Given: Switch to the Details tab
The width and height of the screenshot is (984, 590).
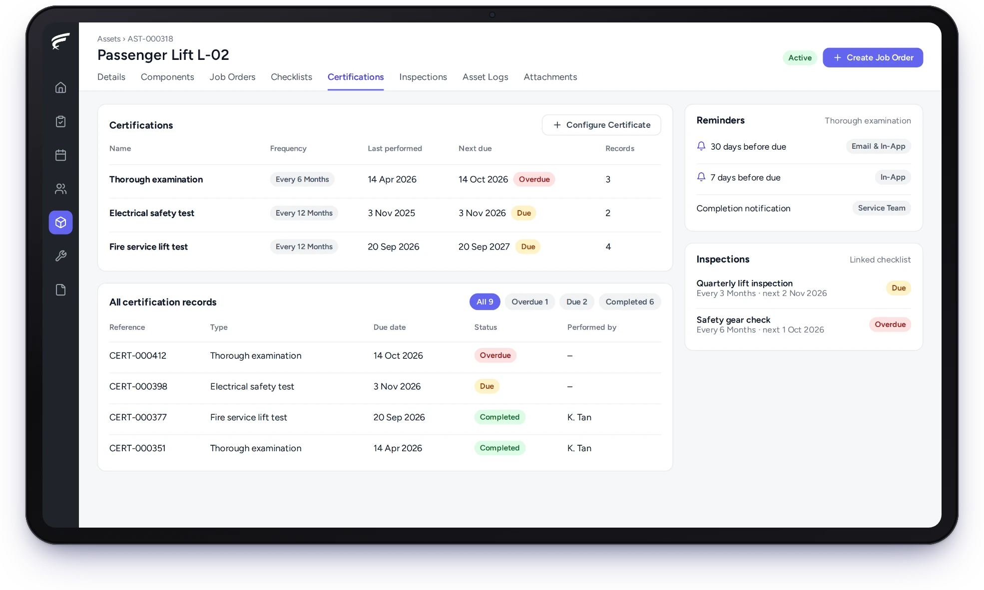Looking at the screenshot, I should pyautogui.click(x=111, y=77).
